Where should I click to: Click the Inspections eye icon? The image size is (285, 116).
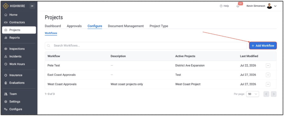click(x=6, y=49)
